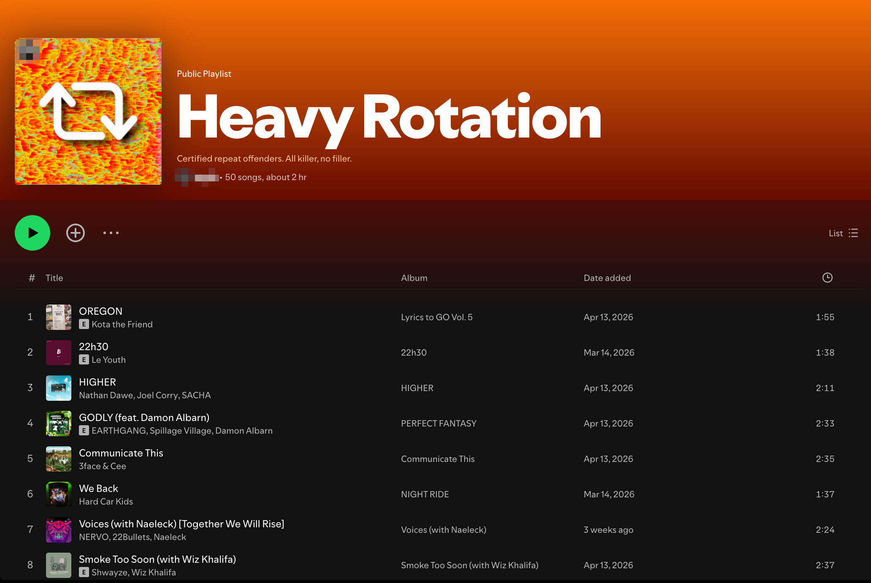Image resolution: width=871 pixels, height=583 pixels.
Task: Select the OREGON track title
Action: (x=100, y=311)
